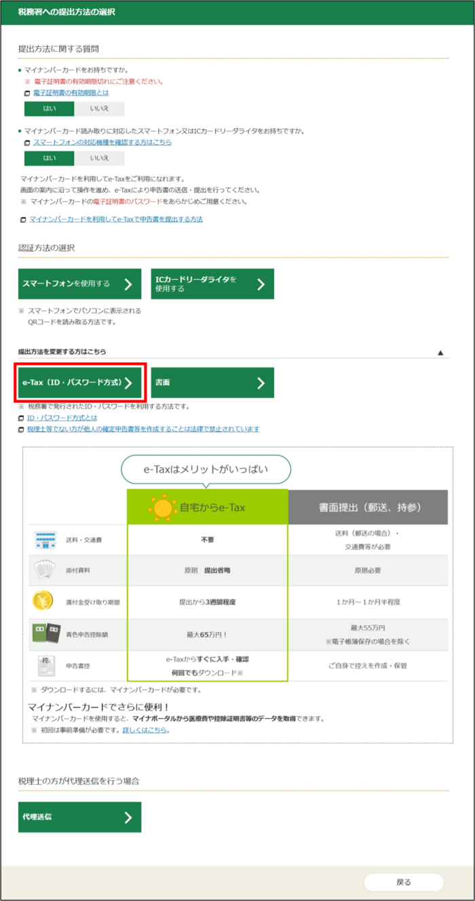This screenshot has height=901, width=475.
Task: Click the 最大65万円！ table cell
Action: pos(208,635)
